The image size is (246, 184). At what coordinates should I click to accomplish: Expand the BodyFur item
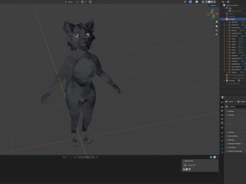coord(227,22)
